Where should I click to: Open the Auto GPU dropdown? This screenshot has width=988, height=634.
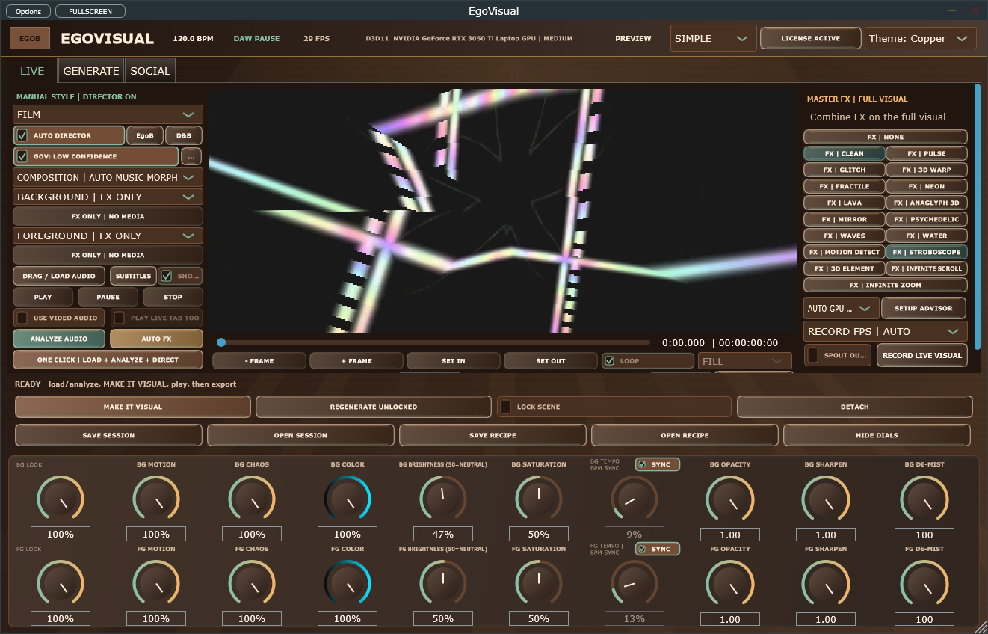point(842,308)
